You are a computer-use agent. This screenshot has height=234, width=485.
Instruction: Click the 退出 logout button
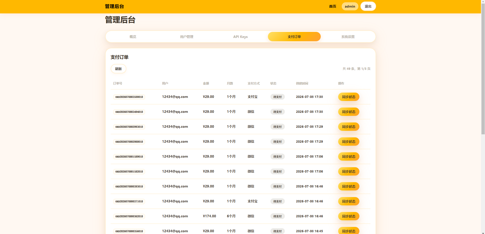pos(368,6)
